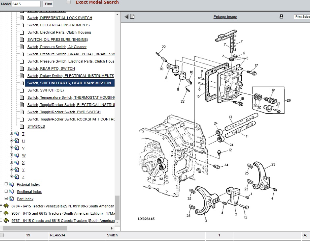
Task: Expand the letter T index node
Action: tap(12, 134)
